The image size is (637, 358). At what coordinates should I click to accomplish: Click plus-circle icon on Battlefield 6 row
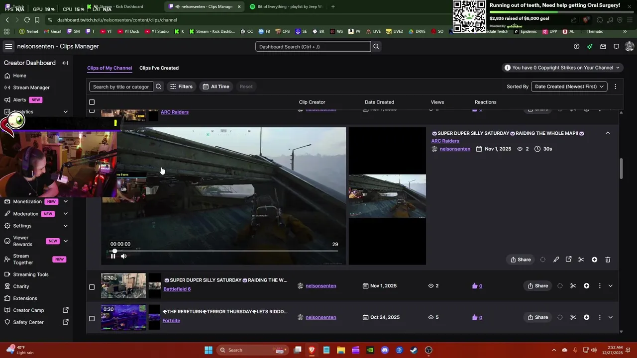point(586,286)
